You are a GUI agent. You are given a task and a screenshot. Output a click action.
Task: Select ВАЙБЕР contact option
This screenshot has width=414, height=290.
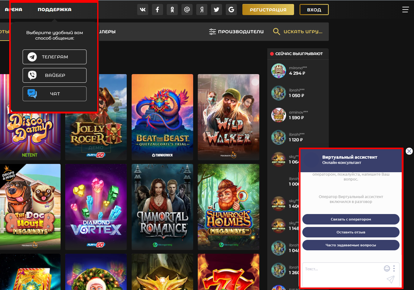point(55,75)
